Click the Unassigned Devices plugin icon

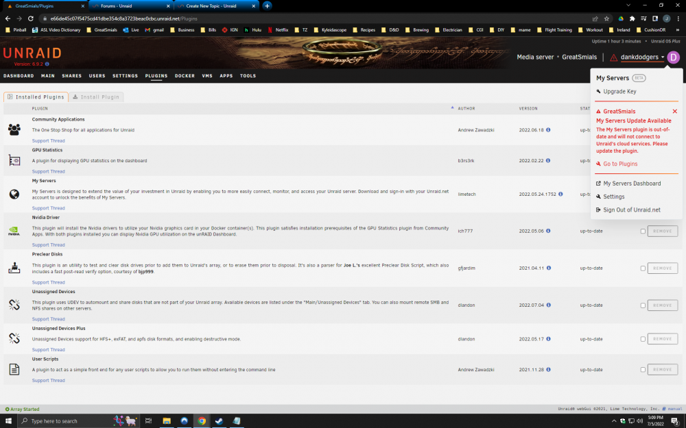click(14, 305)
